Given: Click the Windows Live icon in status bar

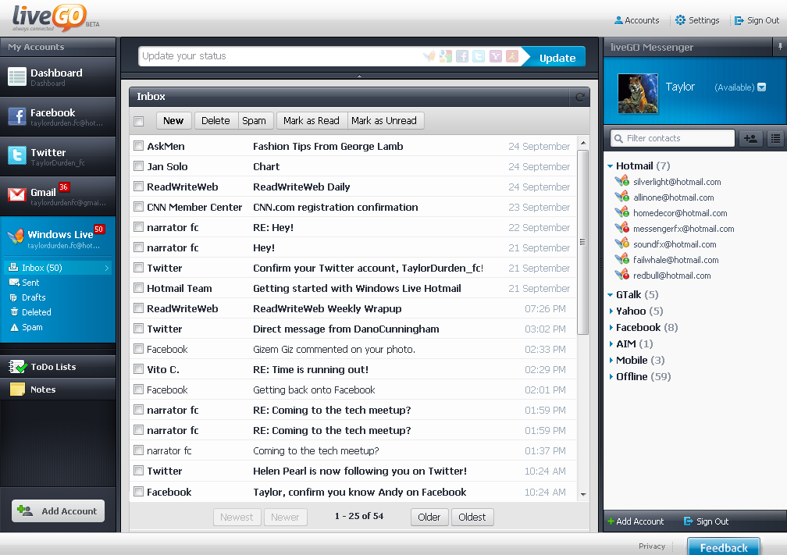Looking at the screenshot, I should (x=429, y=56).
